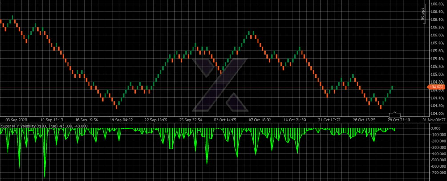Click the 22 Sep 10:09 time label
The width and height of the screenshot is (447, 181).
click(156, 120)
